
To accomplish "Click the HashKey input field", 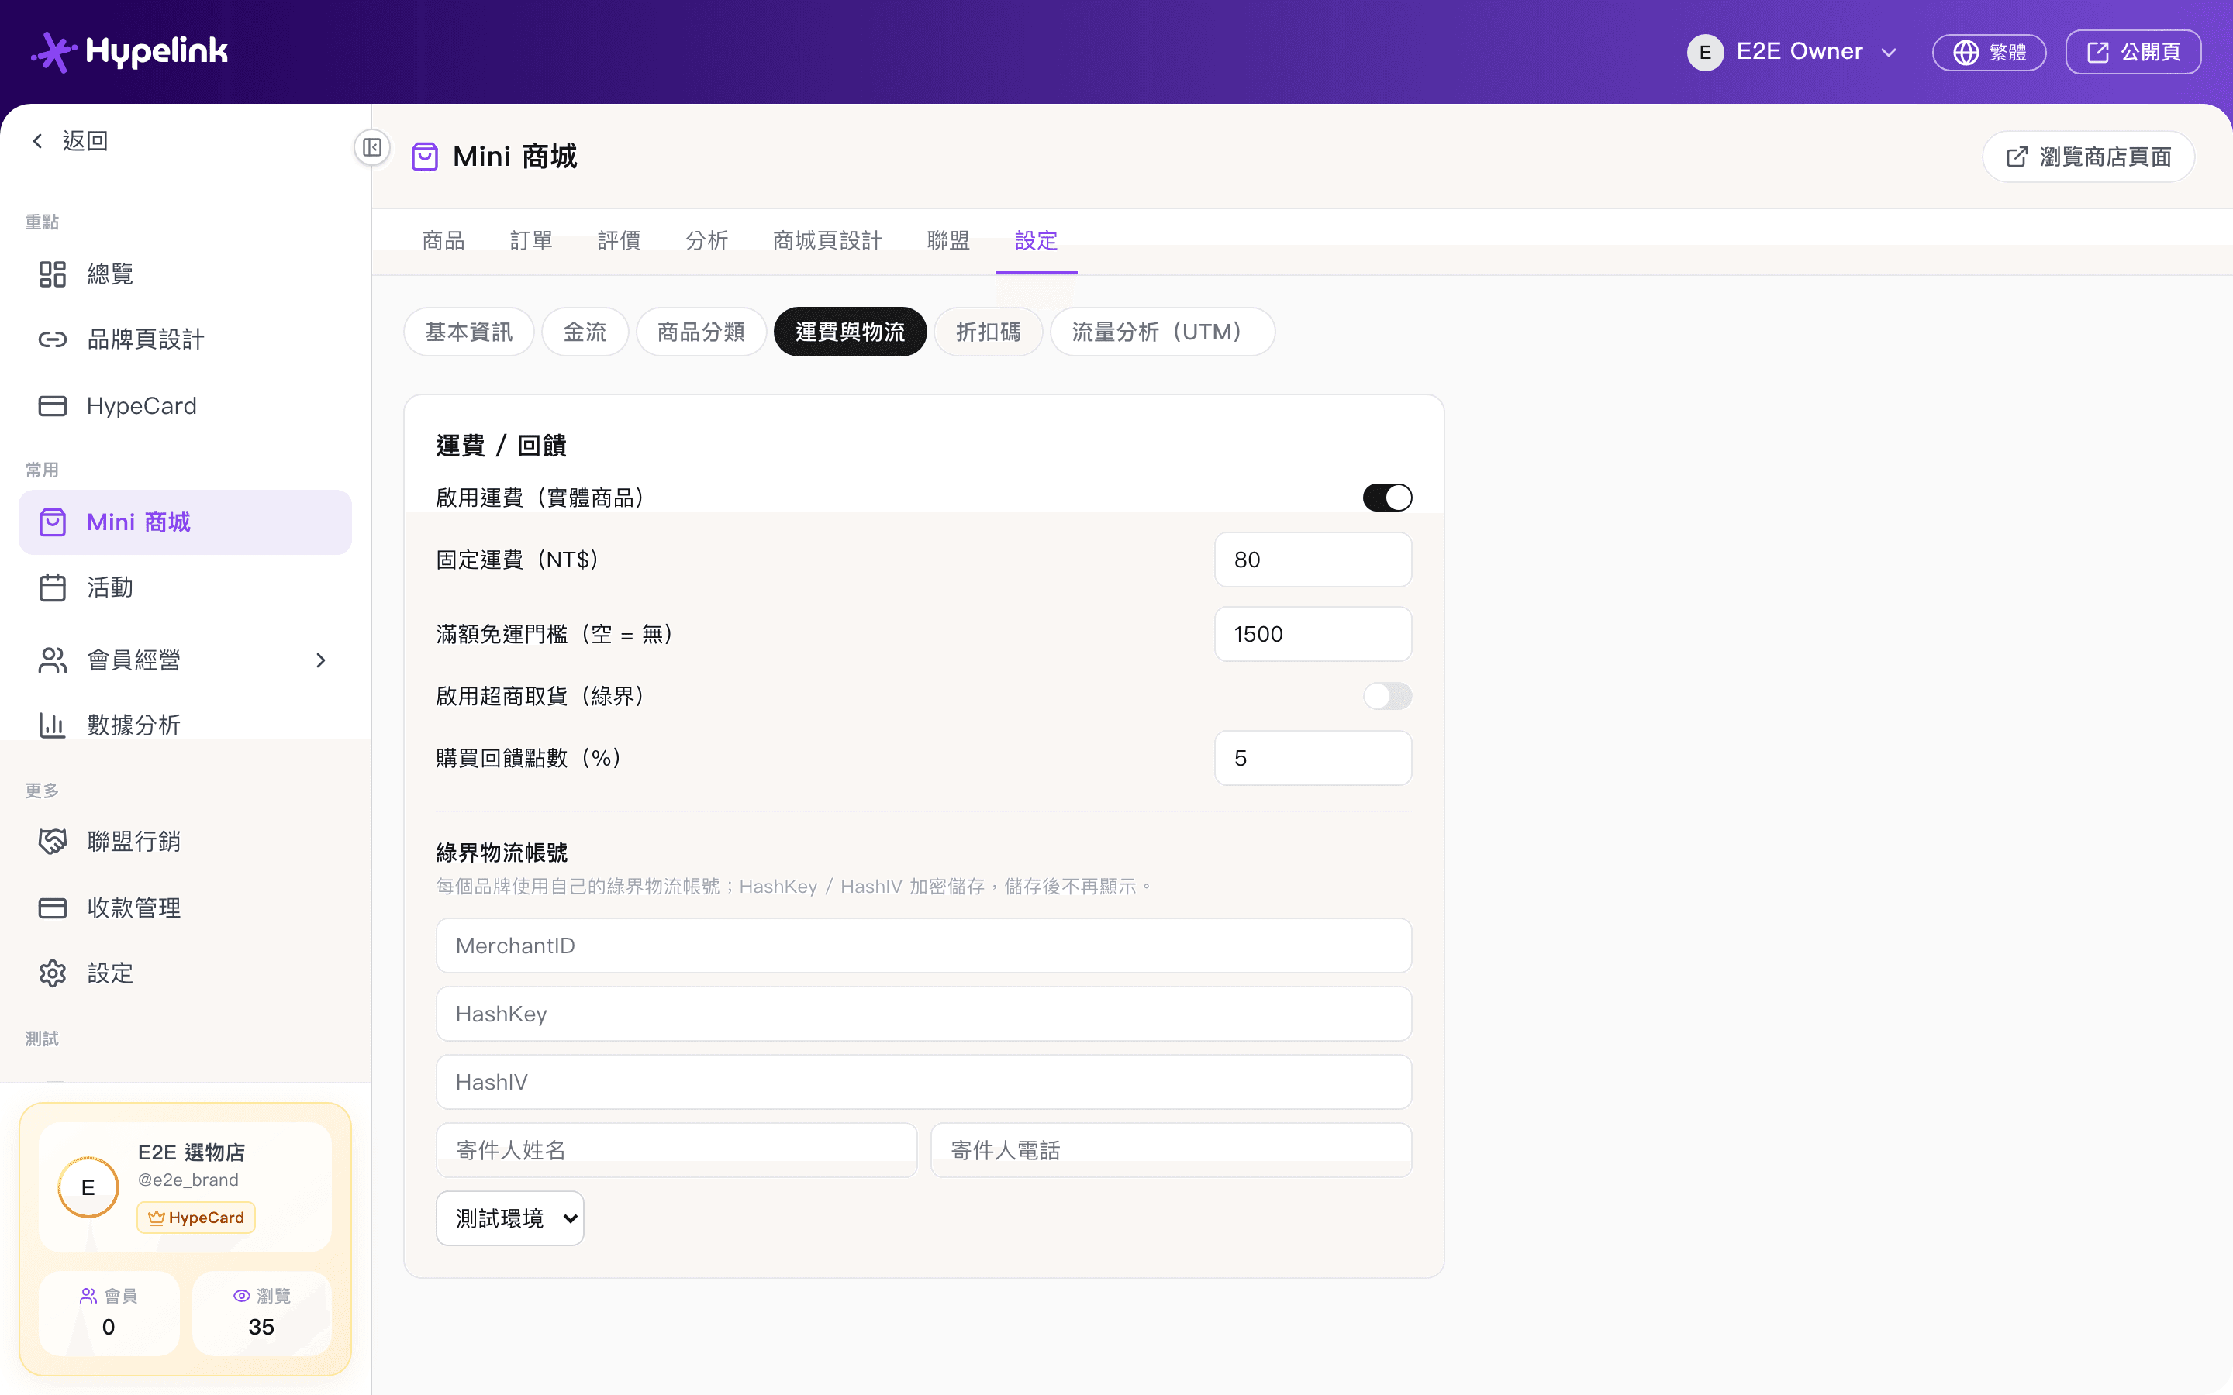I will click(x=923, y=1014).
